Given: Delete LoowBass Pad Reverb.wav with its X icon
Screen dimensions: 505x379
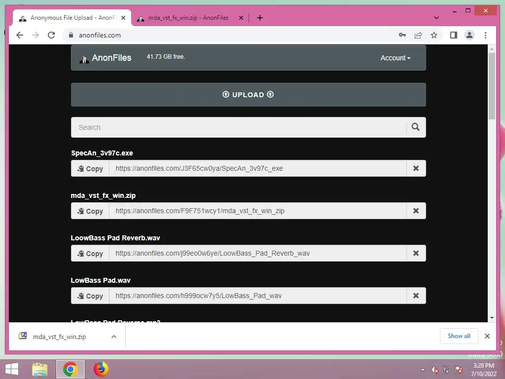Looking at the screenshot, I should point(416,253).
